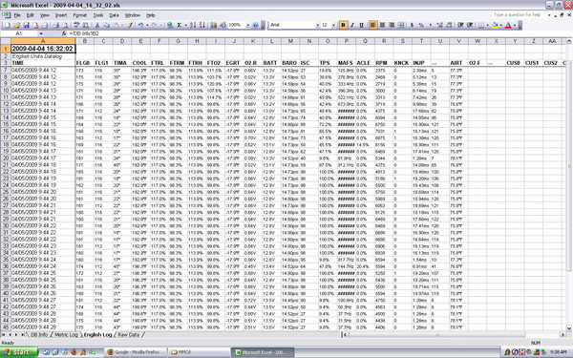Toggle italic formatting
Screen dimensions: 573x358
tap(352, 25)
